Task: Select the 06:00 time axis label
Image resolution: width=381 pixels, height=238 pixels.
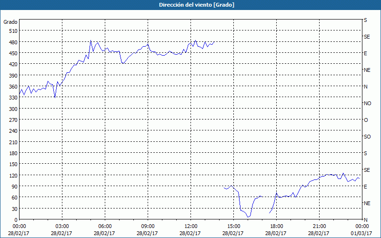Action: click(105, 227)
